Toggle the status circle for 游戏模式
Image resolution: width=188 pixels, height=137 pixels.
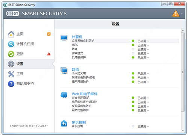click(x=133, y=53)
